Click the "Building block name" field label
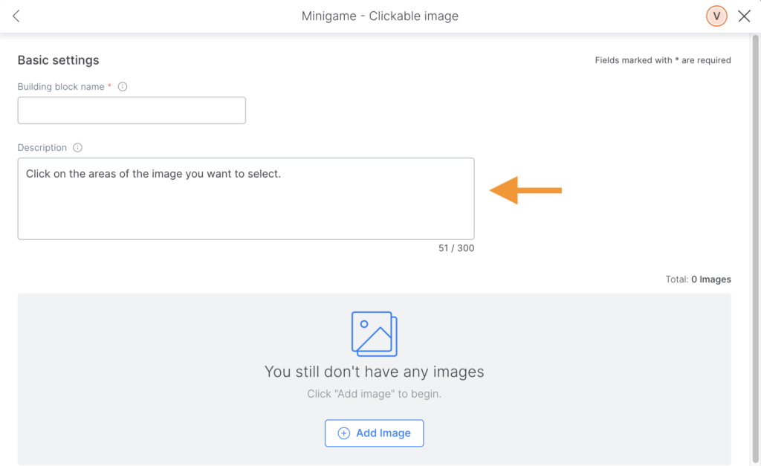The height and width of the screenshot is (466, 761). tap(60, 87)
